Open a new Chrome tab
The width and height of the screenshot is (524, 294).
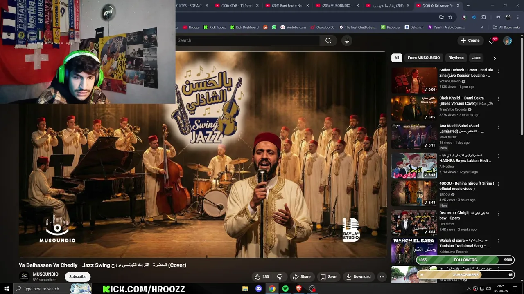click(x=468, y=6)
